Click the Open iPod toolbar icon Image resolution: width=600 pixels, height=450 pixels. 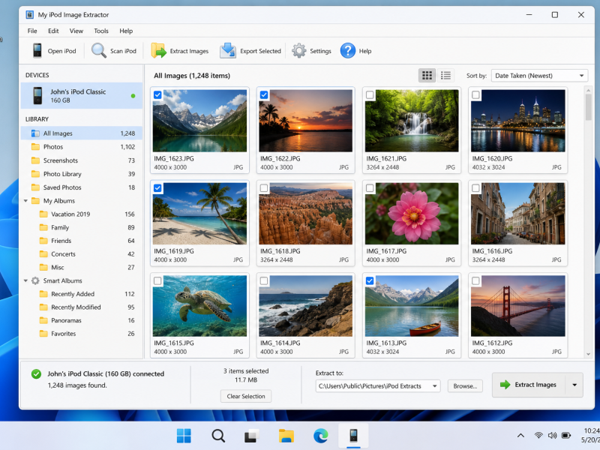click(37, 51)
